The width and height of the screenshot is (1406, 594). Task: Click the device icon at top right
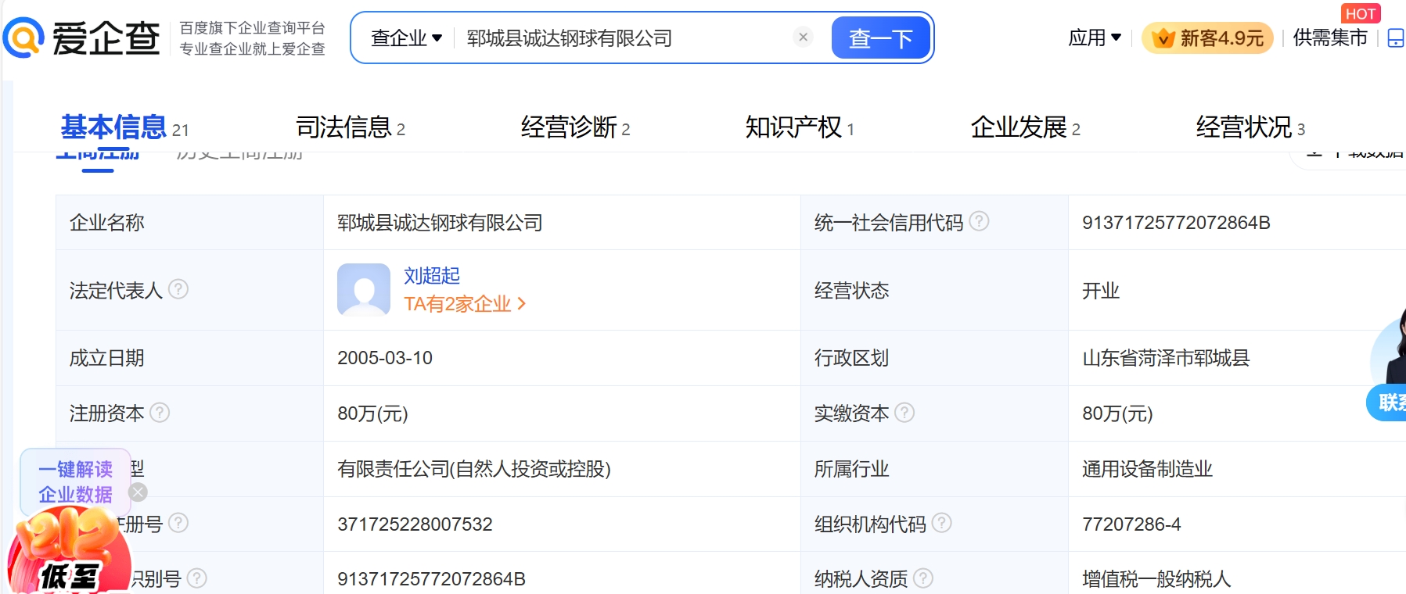pos(1395,38)
